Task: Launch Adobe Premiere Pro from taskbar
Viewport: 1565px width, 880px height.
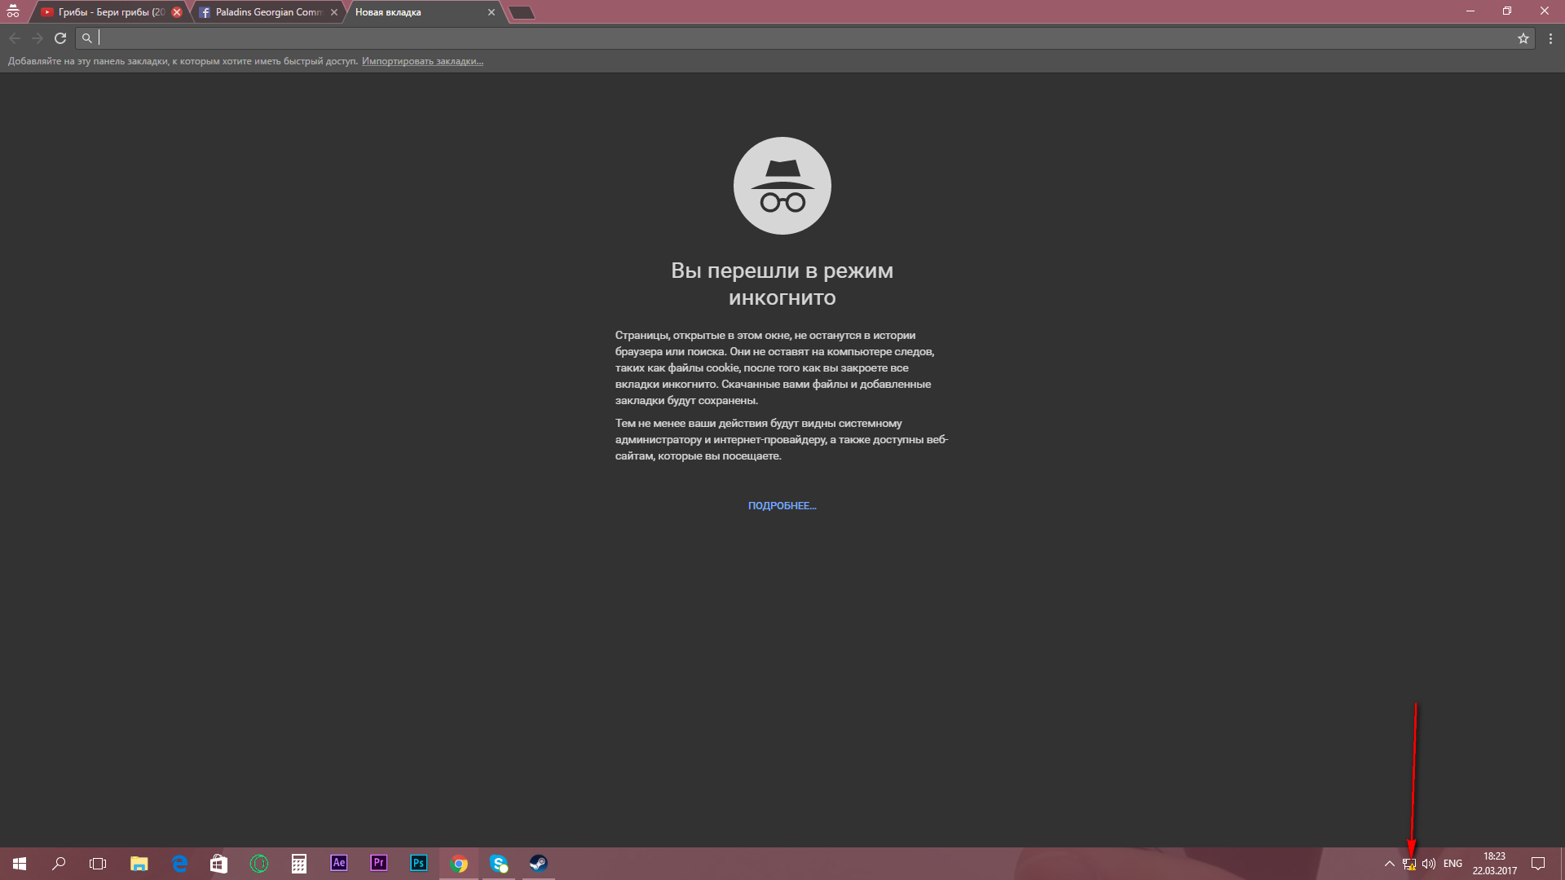Action: click(x=379, y=863)
